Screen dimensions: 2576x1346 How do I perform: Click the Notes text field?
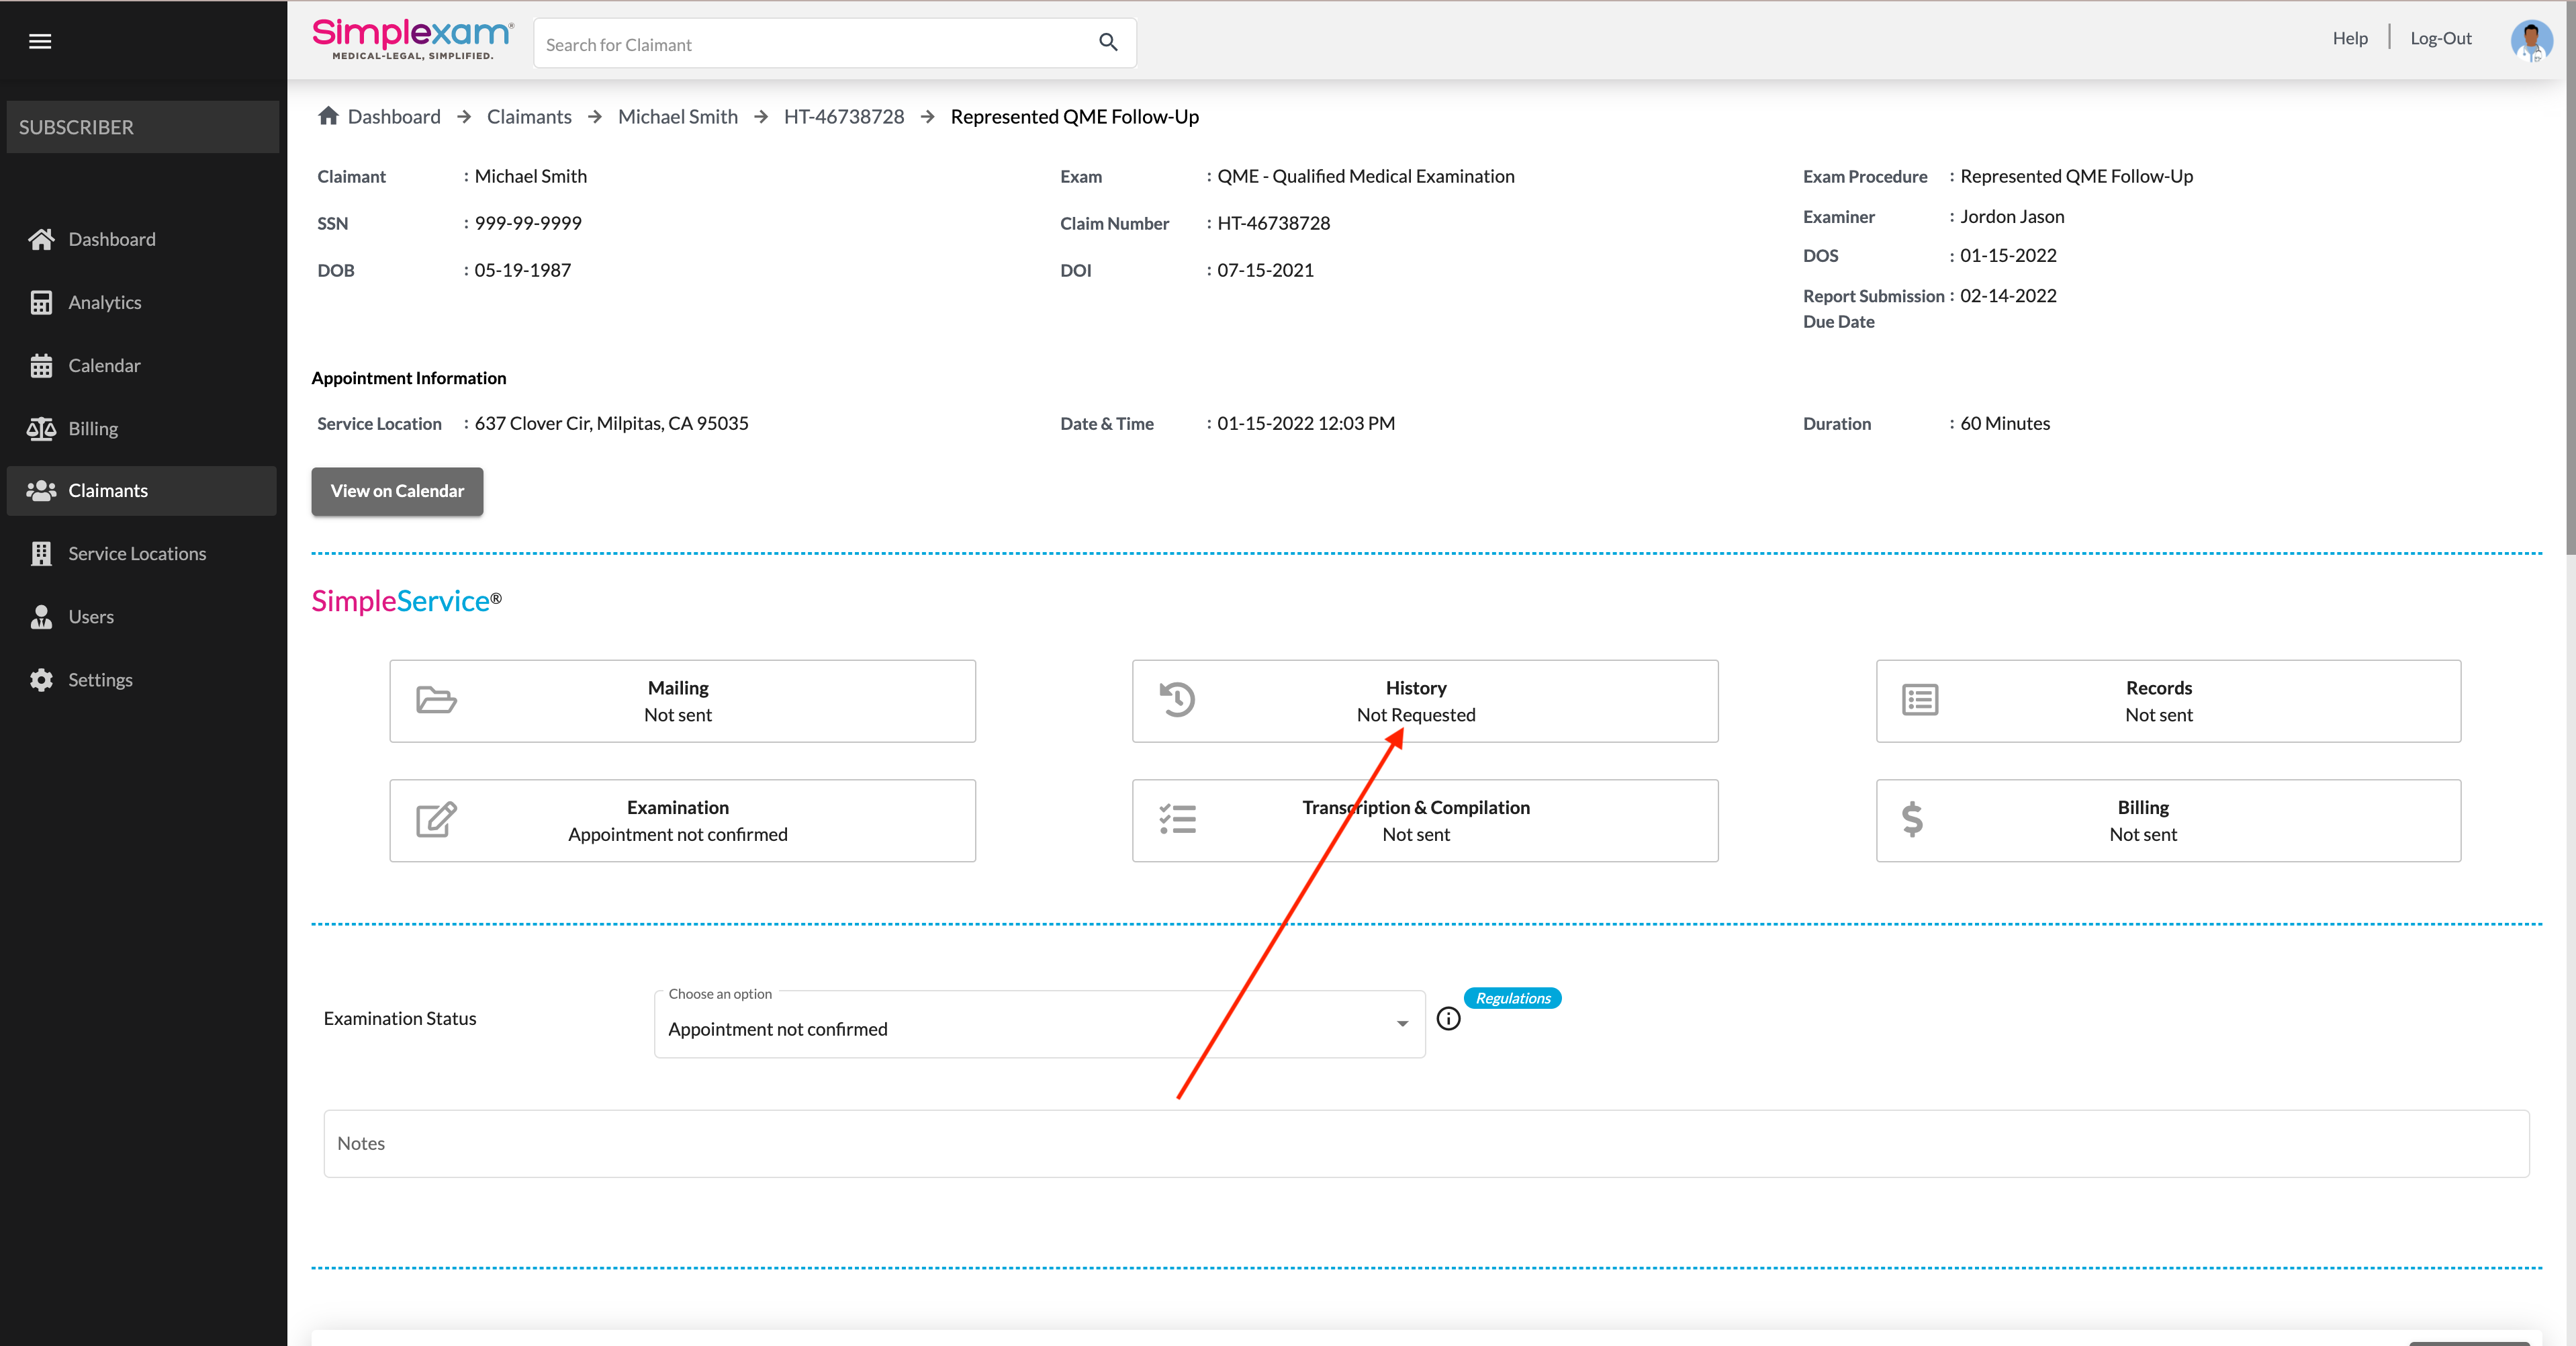click(1426, 1143)
